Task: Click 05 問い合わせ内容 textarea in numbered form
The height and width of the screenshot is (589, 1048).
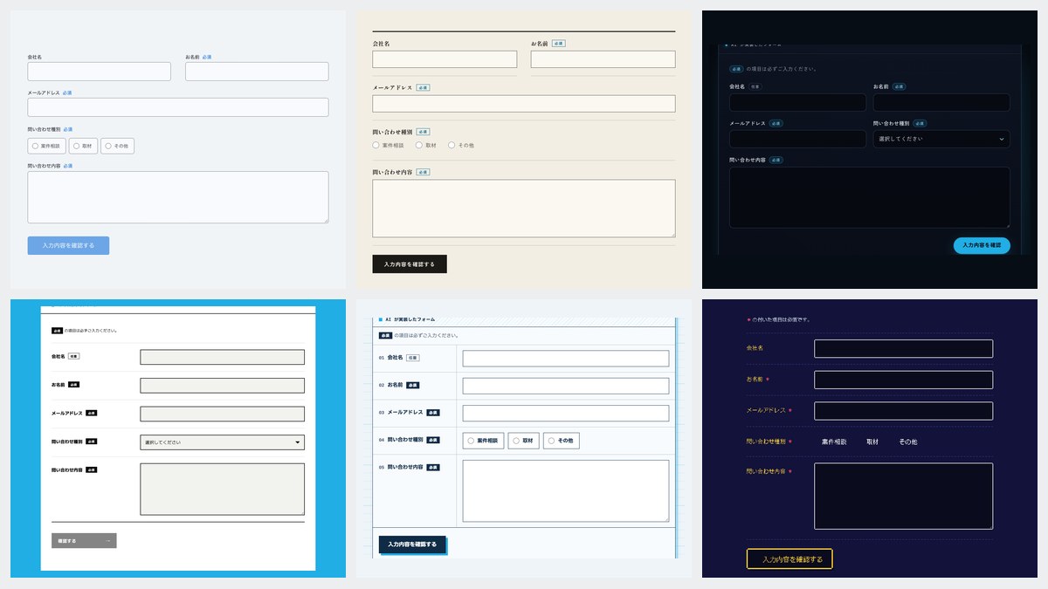Action: pyautogui.click(x=566, y=491)
